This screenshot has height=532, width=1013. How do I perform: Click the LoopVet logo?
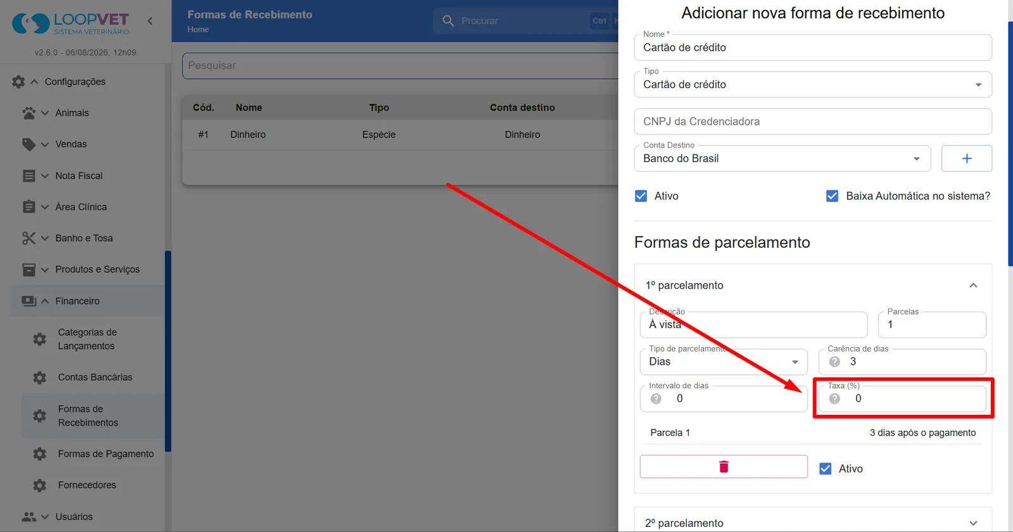71,23
